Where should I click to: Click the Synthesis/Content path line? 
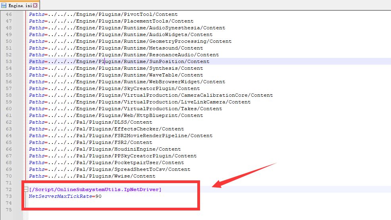pyautogui.click(x=116, y=68)
